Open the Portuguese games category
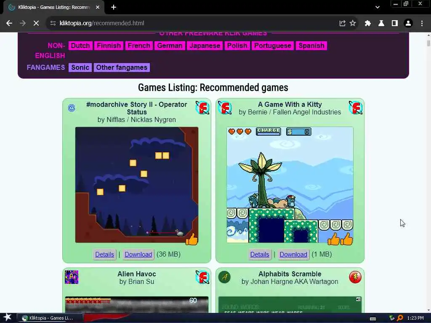The image size is (431, 323). point(273,45)
